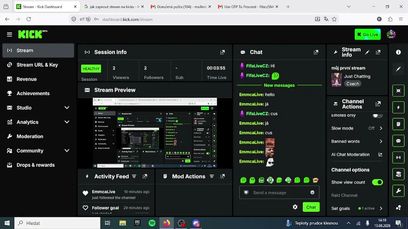The image size is (408, 229).
Task: Select Stream in the sidebar
Action: pos(38,51)
